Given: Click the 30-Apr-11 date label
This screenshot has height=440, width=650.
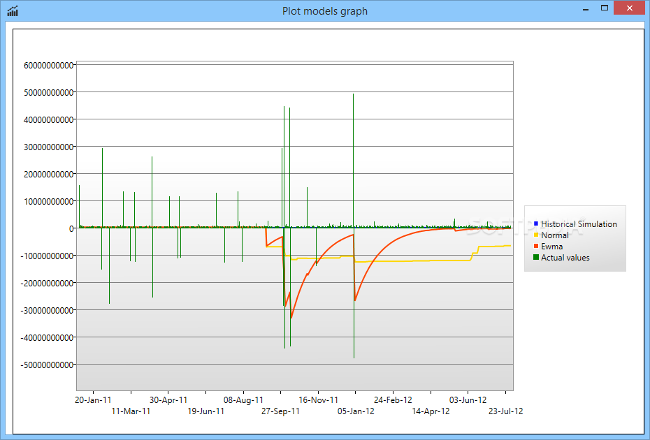Looking at the screenshot, I should (x=168, y=399).
